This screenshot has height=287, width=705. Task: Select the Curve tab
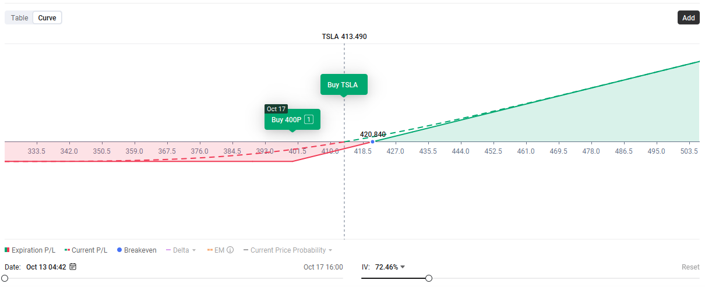[x=47, y=18]
